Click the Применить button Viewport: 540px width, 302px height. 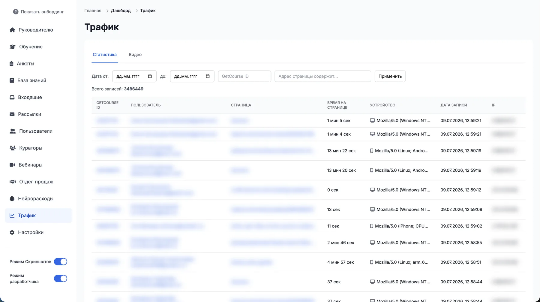(x=390, y=76)
